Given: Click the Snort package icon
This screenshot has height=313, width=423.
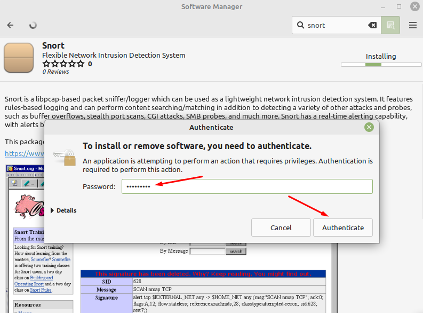Looking at the screenshot, I should pos(19,57).
